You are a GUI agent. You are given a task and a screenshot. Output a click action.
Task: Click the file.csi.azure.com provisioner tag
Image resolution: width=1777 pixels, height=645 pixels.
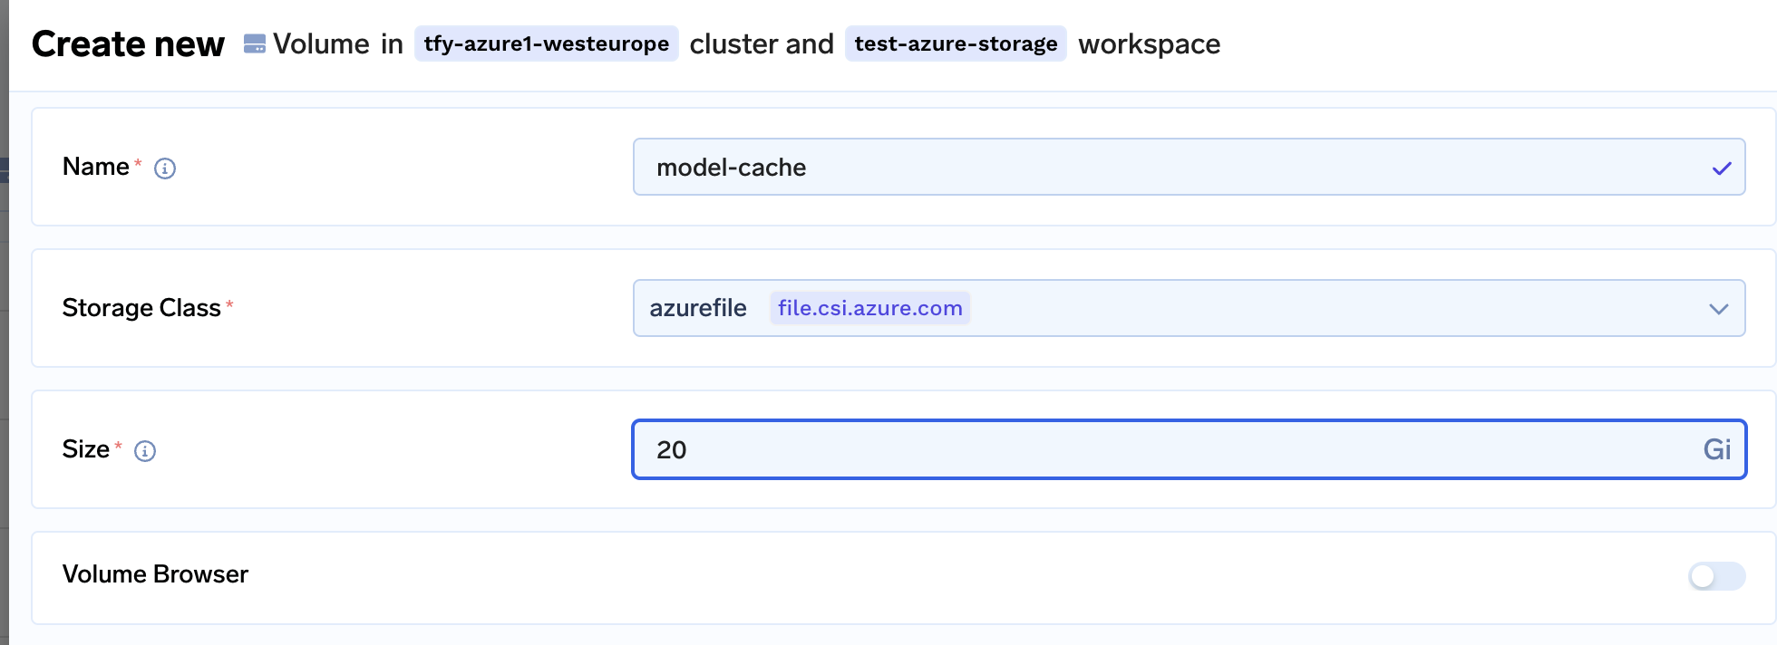coord(869,308)
